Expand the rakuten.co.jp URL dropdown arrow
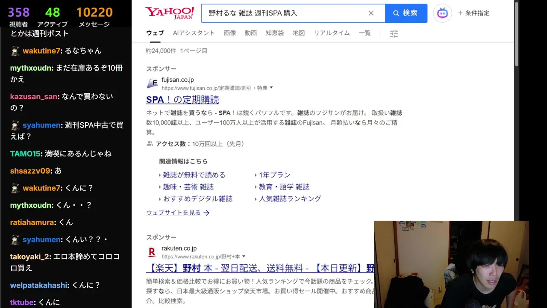The height and width of the screenshot is (308, 547). click(244, 257)
